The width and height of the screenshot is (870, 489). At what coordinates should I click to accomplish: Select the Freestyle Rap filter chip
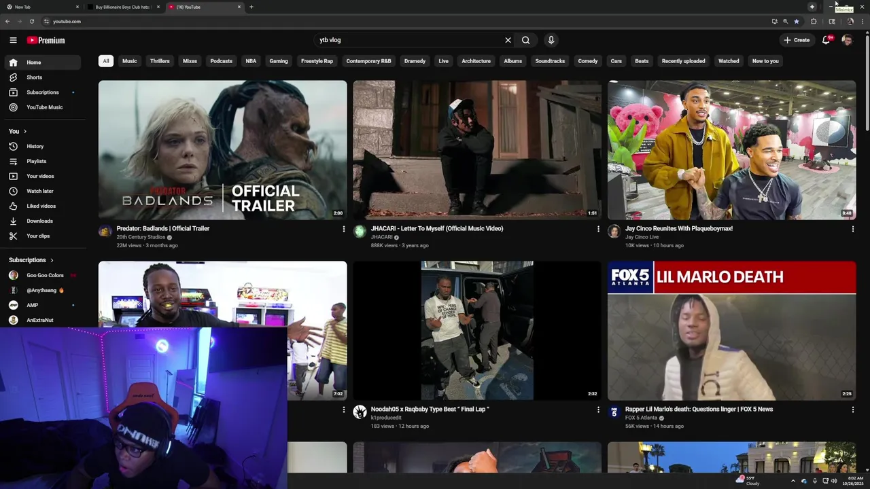(x=317, y=61)
